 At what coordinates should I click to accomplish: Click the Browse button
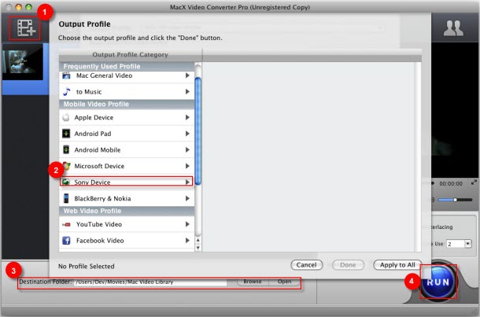coord(253,282)
